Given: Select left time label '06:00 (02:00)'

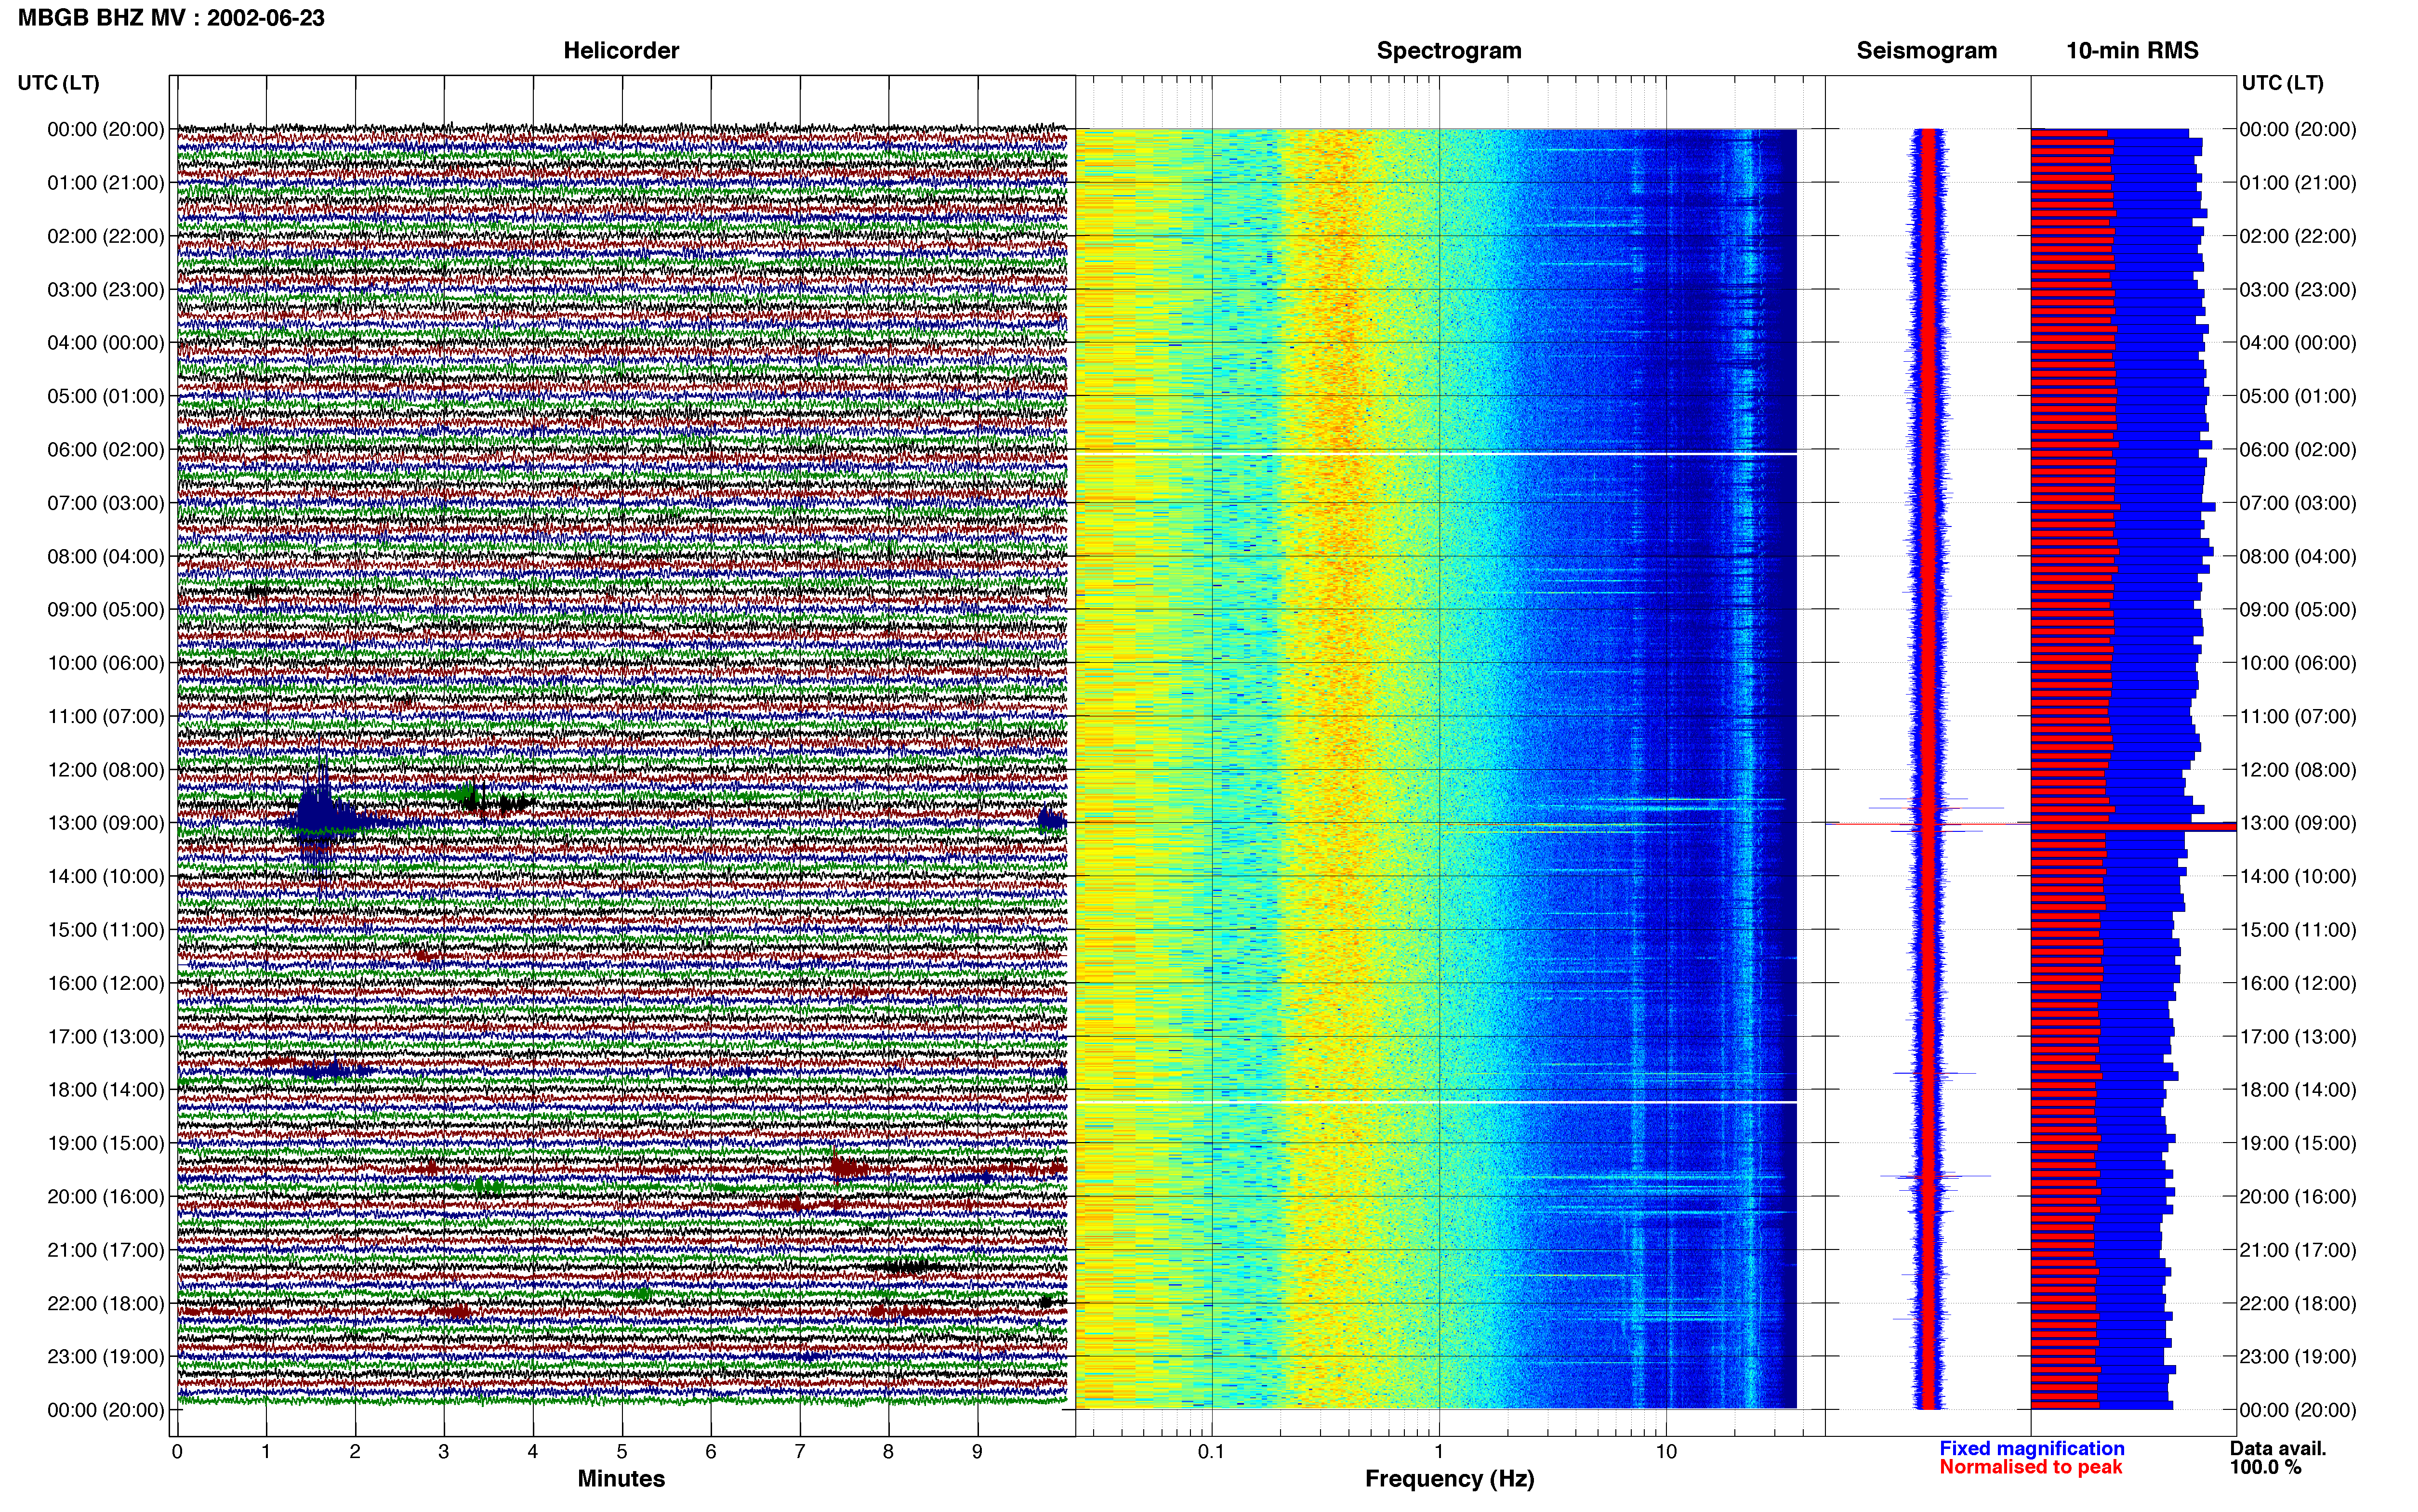Looking at the screenshot, I should pos(106,450).
